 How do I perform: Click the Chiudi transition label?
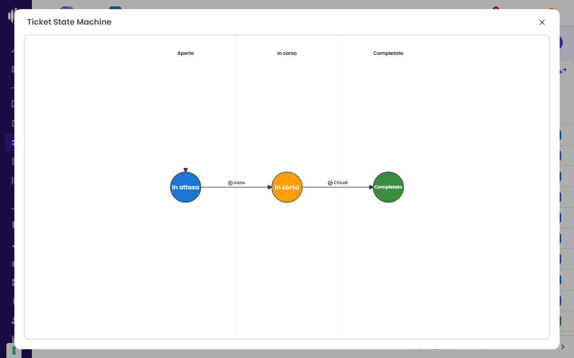click(340, 183)
